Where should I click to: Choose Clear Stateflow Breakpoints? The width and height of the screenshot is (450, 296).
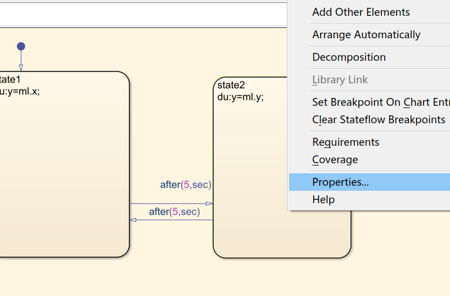(379, 119)
